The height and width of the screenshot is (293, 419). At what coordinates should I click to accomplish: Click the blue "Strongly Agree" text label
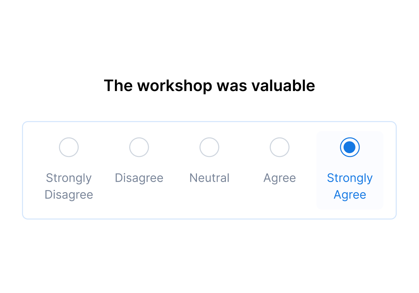click(350, 186)
